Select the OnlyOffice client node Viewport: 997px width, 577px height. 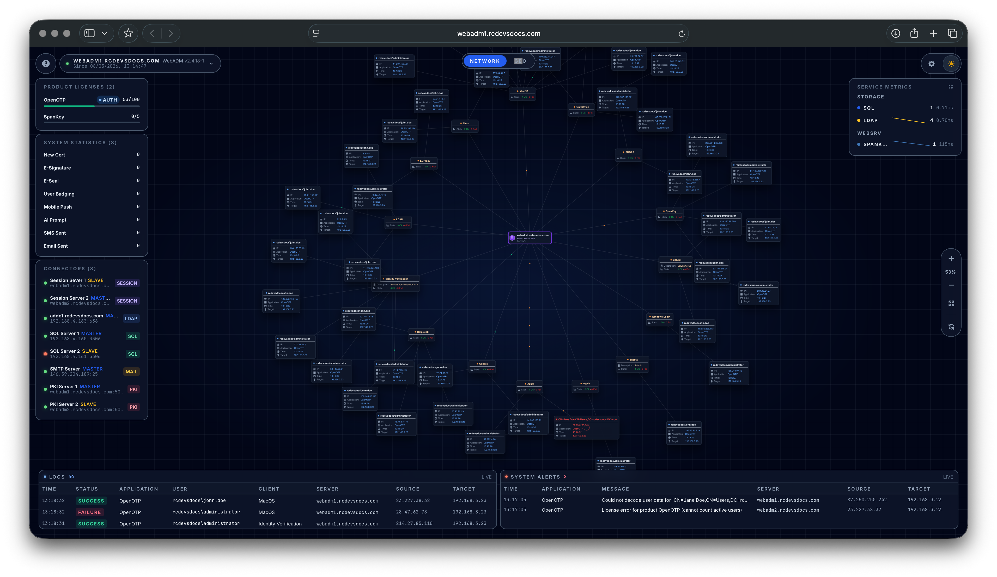click(x=581, y=109)
